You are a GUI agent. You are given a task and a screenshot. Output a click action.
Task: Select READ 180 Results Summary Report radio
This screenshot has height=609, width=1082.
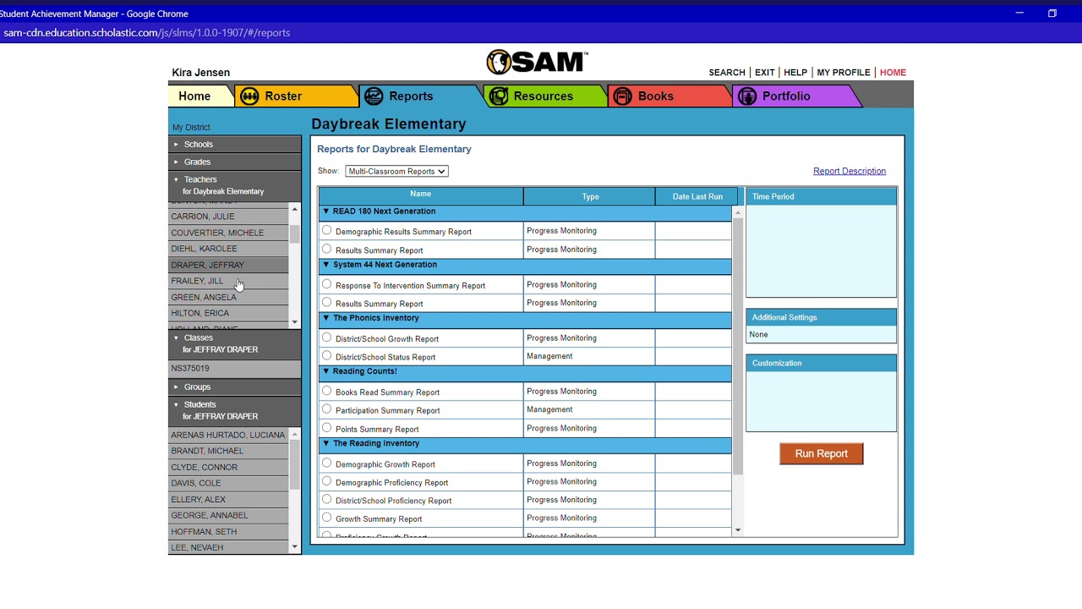click(327, 249)
